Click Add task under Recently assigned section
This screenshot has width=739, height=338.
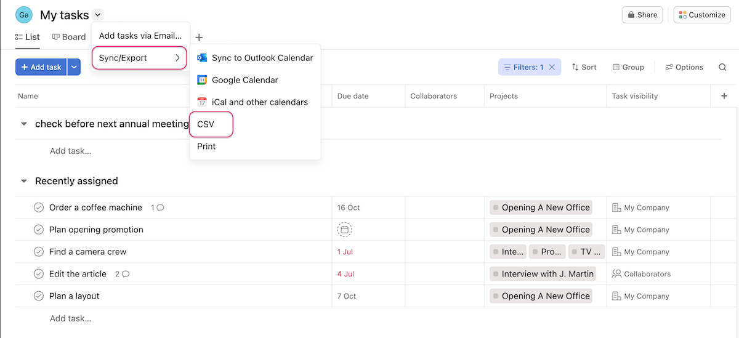coord(70,318)
